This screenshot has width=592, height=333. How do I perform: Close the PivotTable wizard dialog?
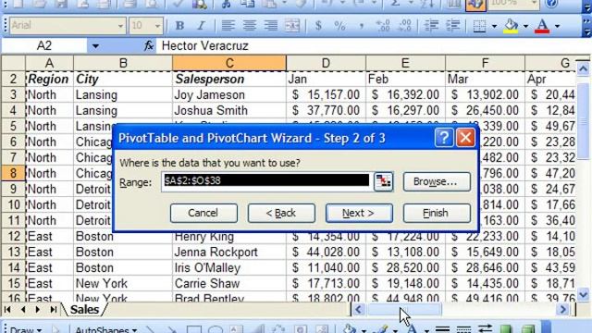coord(465,138)
